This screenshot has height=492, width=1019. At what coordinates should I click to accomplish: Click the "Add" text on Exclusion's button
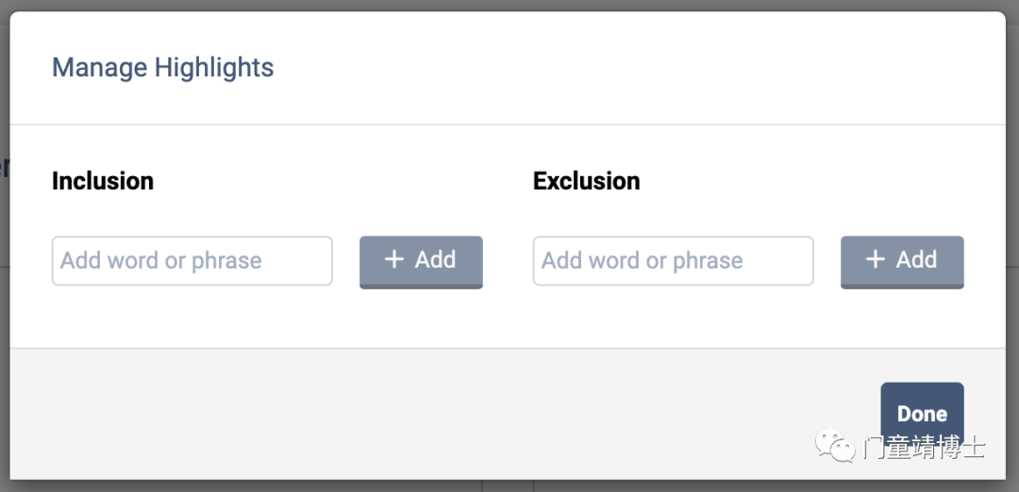click(916, 260)
